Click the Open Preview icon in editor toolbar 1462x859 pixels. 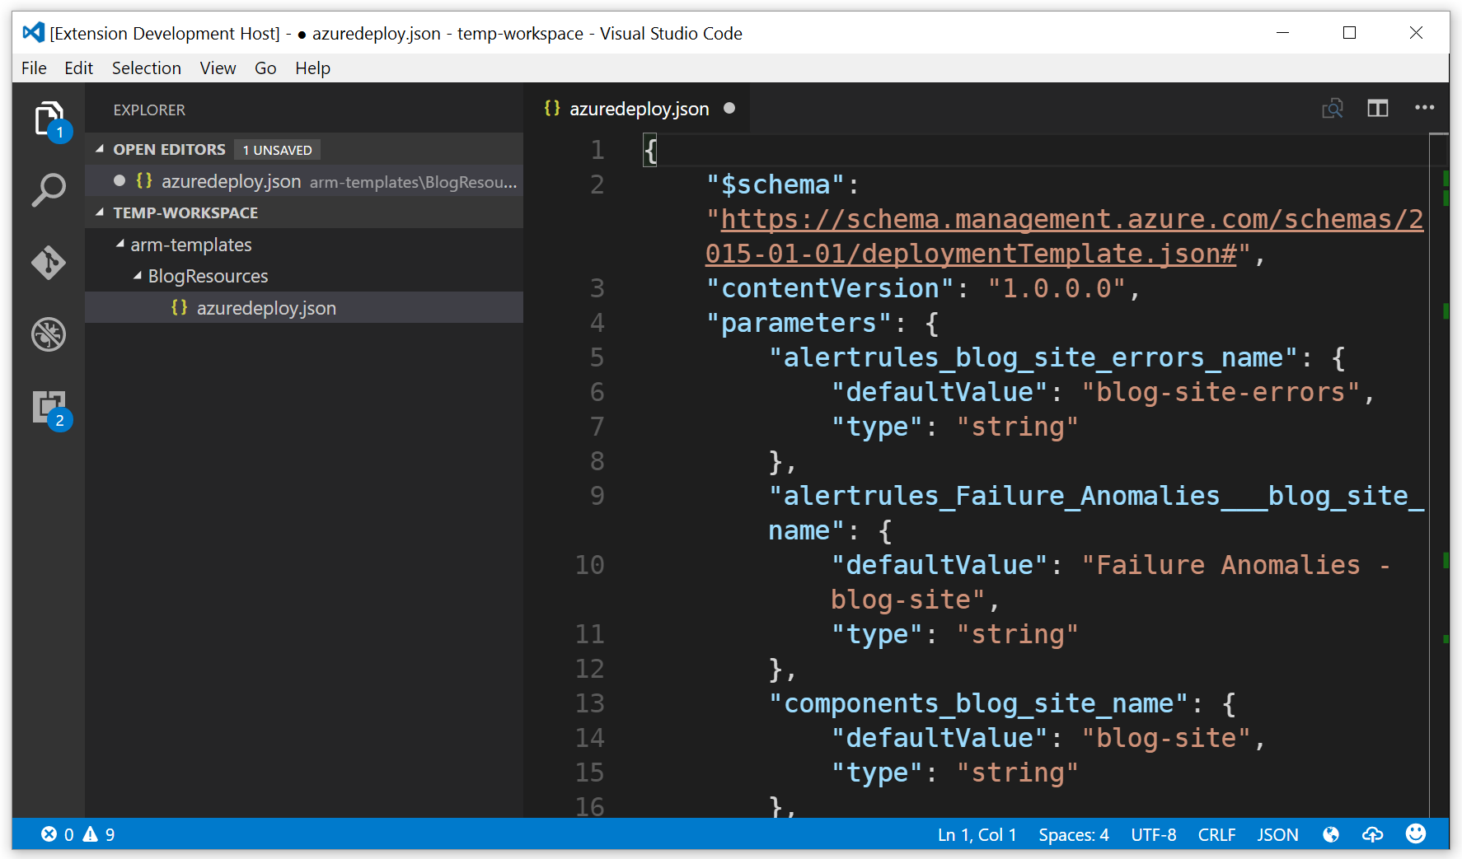click(1333, 109)
